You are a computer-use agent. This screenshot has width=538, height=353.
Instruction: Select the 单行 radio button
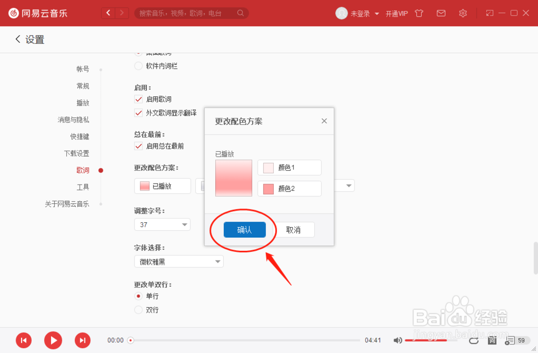tap(138, 296)
